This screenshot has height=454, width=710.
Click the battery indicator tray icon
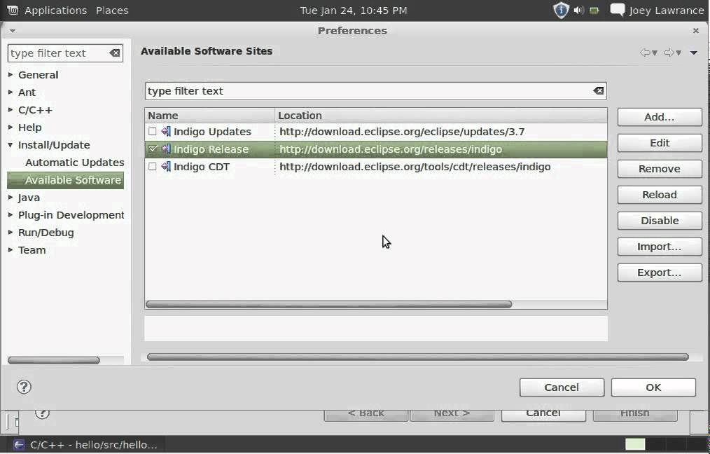594,10
